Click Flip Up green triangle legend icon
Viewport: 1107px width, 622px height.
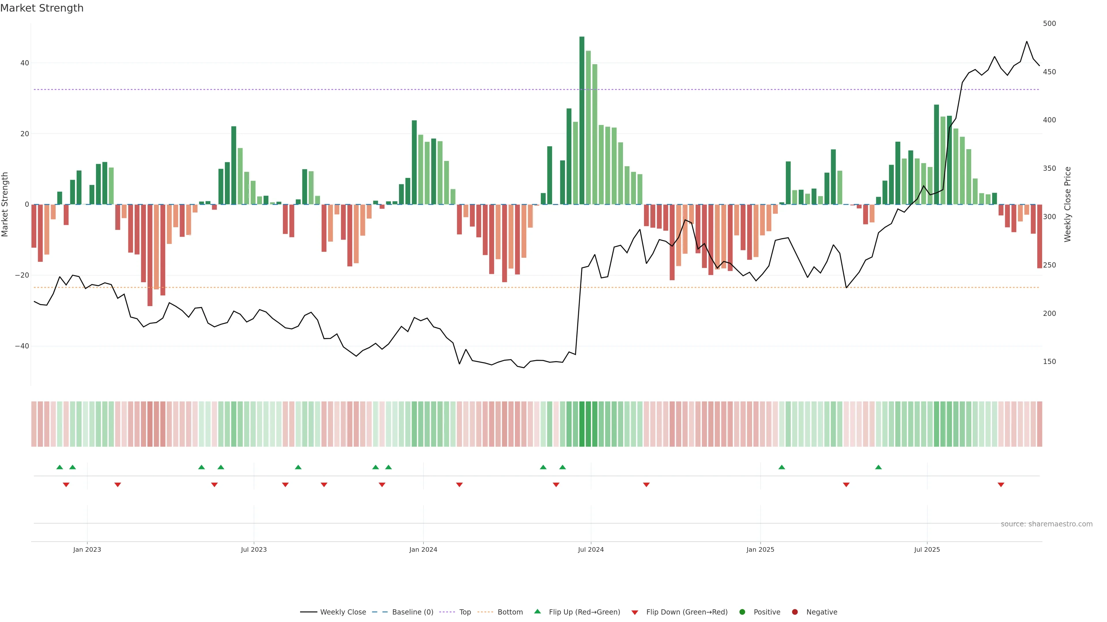click(x=537, y=611)
